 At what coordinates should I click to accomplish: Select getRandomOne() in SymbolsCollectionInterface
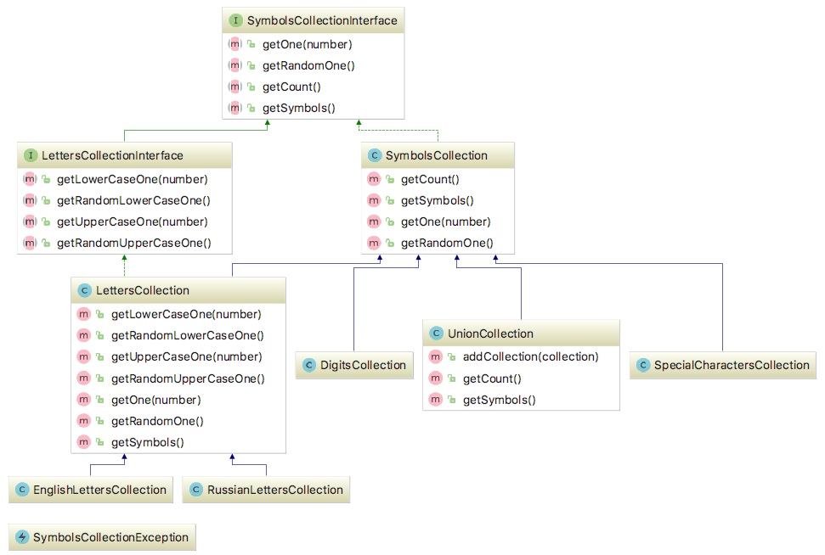[x=308, y=65]
